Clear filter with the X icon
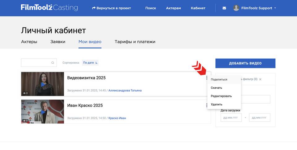The width and height of the screenshot is (297, 150). click(260, 79)
